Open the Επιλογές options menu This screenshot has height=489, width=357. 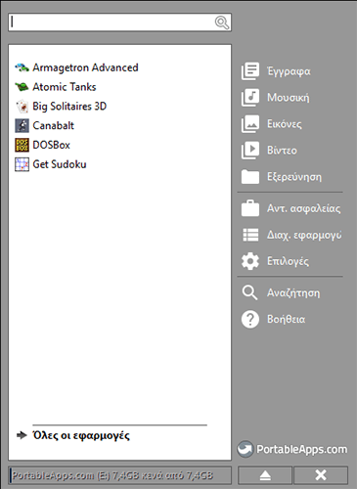288,261
